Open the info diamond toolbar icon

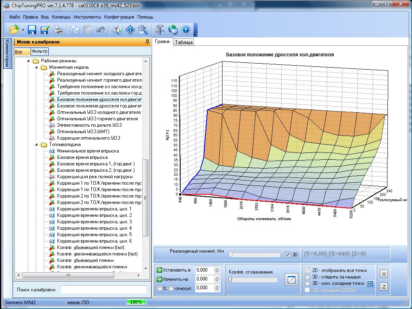130,29
